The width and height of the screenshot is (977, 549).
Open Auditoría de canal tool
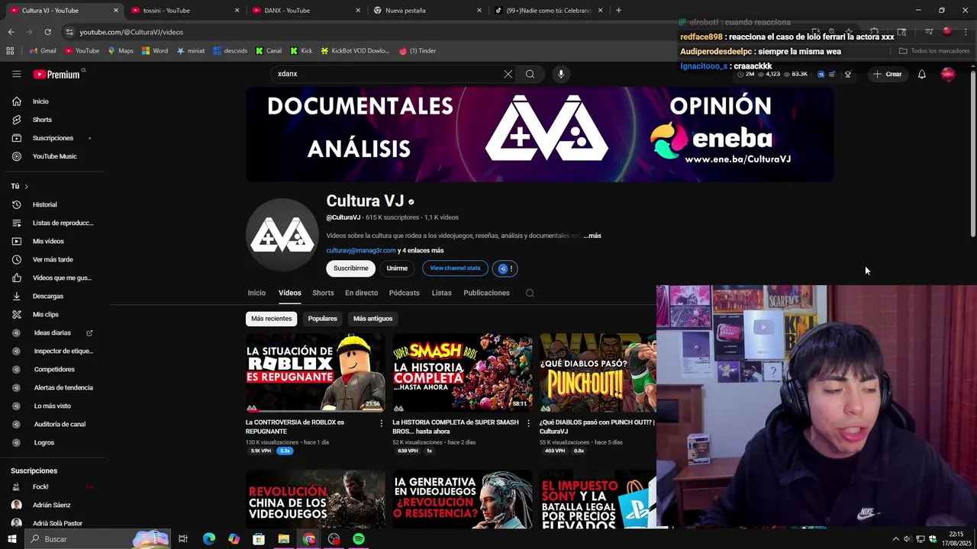tap(60, 424)
